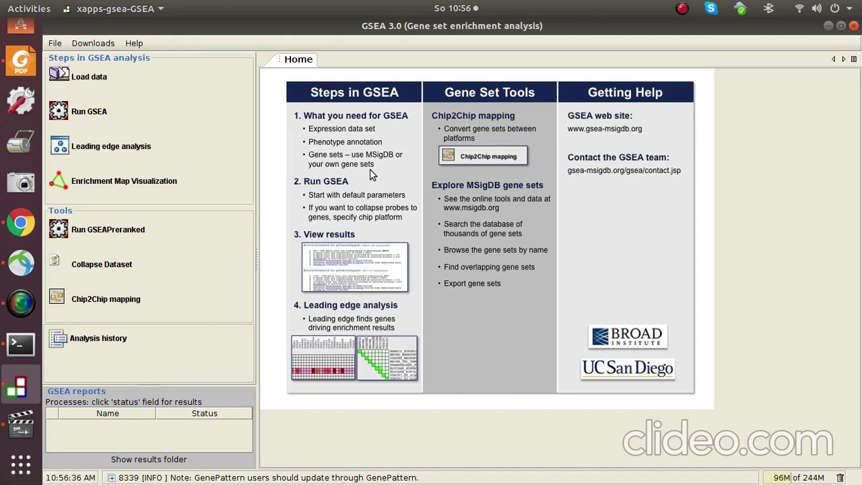Open Leading edge analysis icon

[59, 145]
